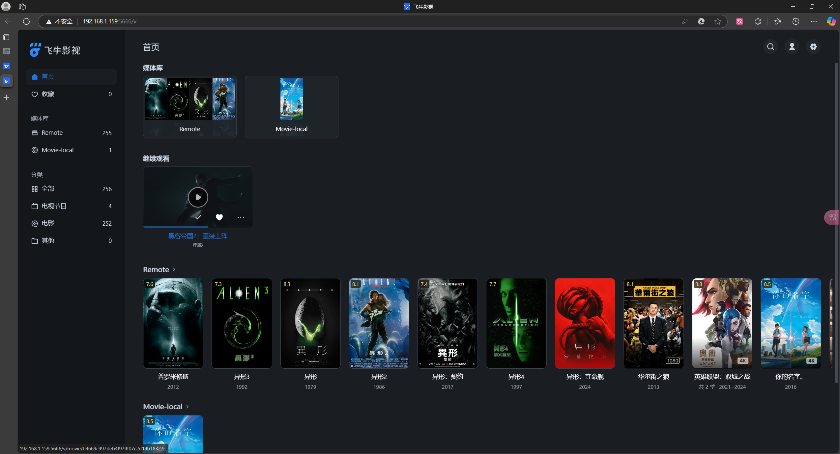Open more options for 黑客帝国2
Viewport: 840px width, 454px height.
[x=241, y=217]
